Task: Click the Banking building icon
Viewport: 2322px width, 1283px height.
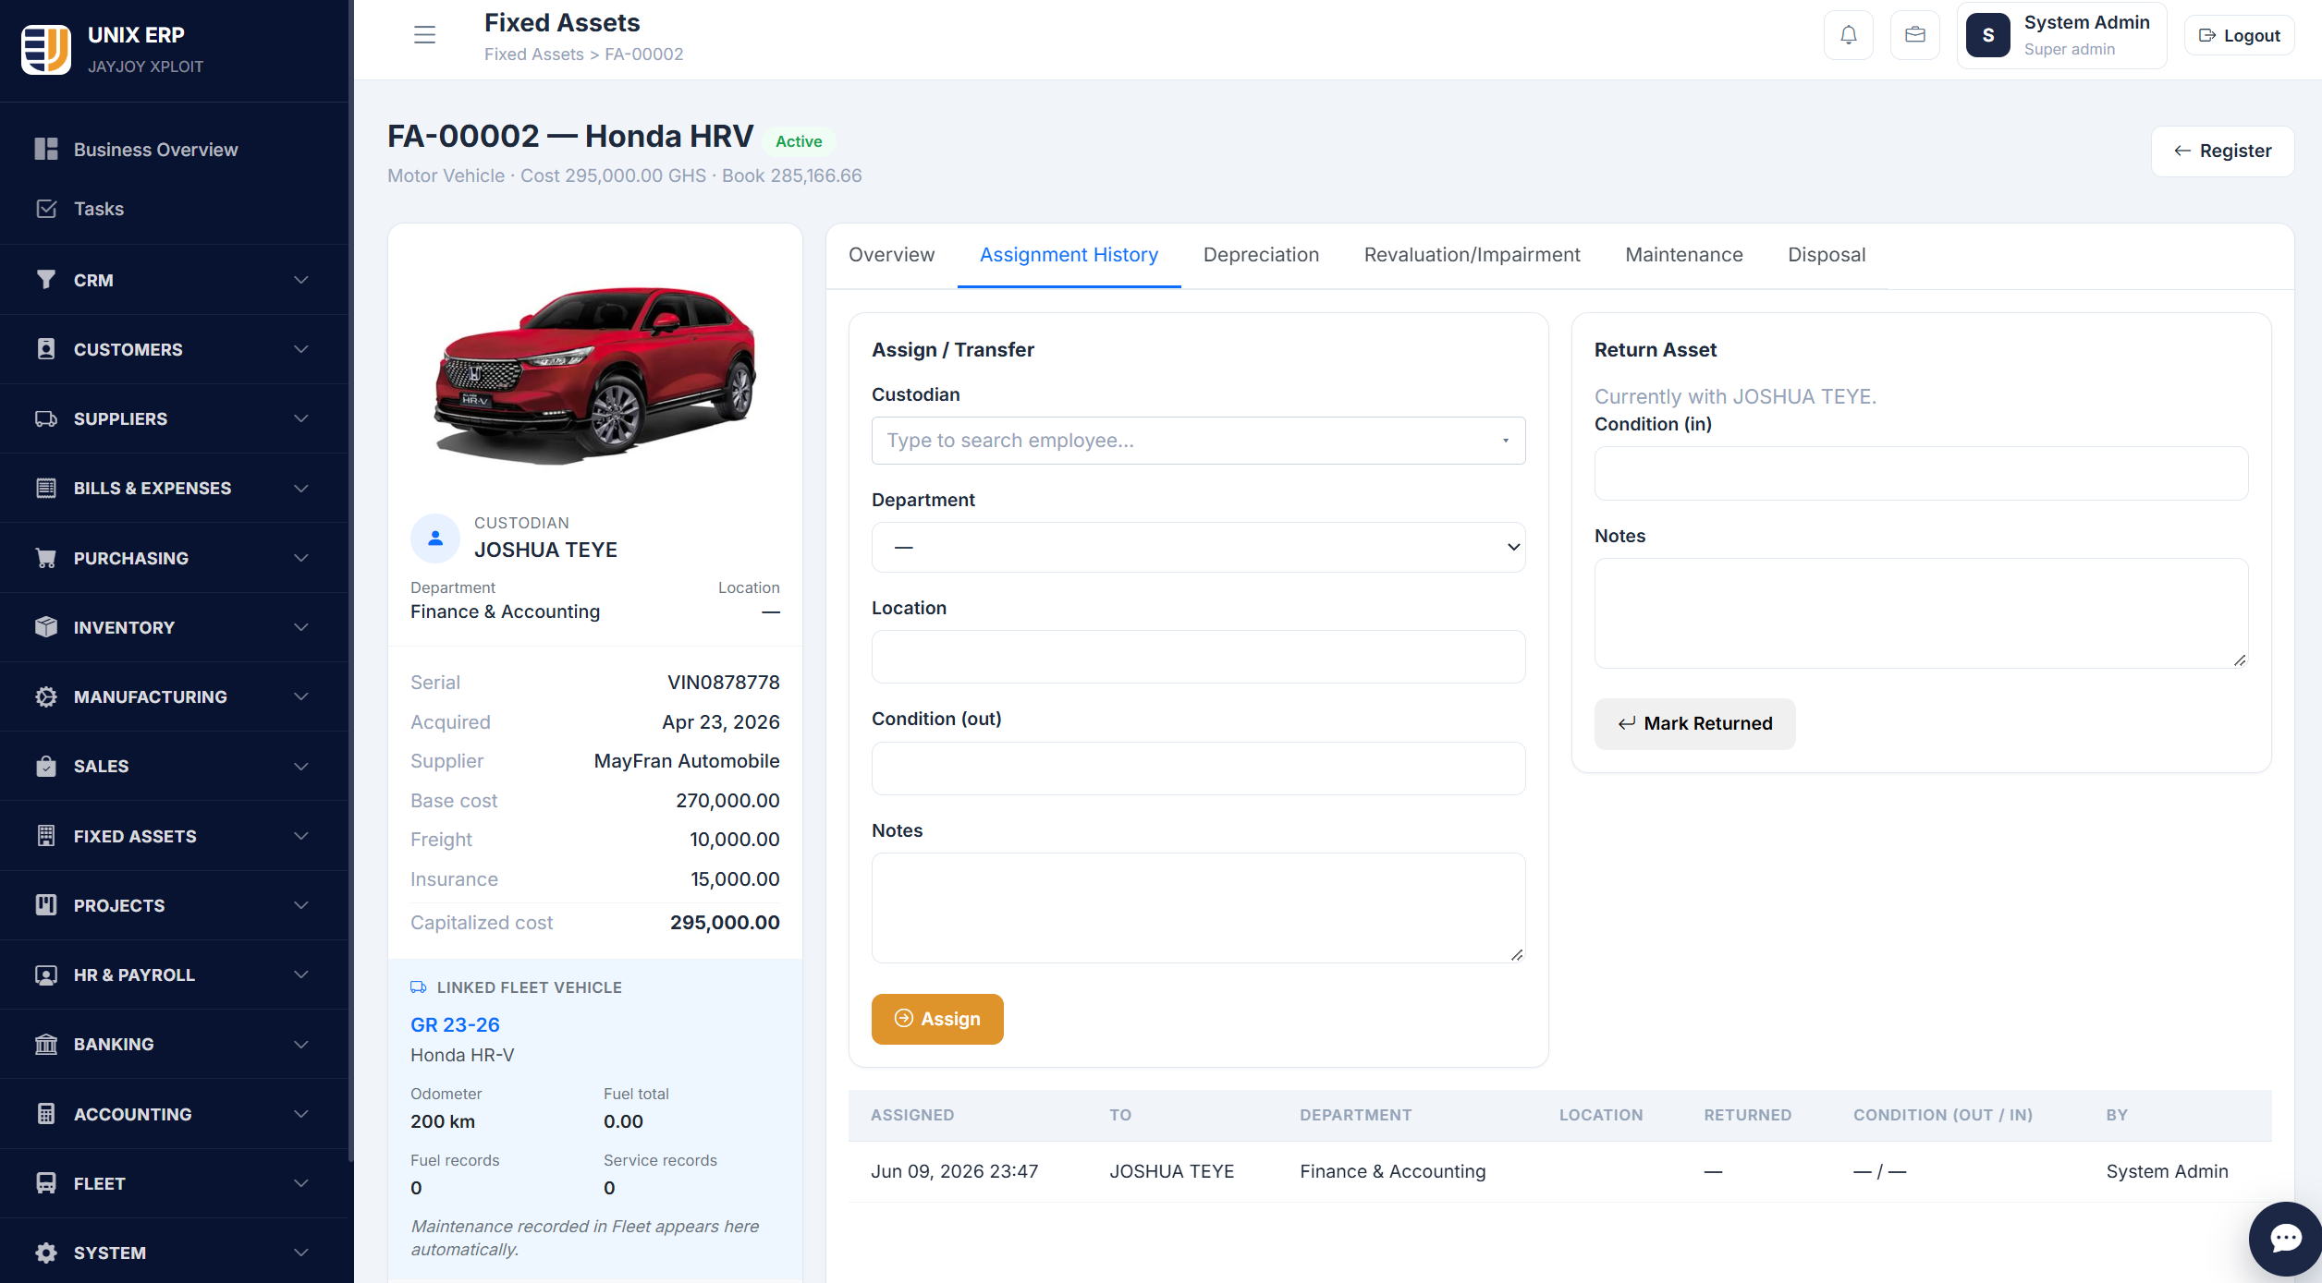Action: tap(46, 1044)
